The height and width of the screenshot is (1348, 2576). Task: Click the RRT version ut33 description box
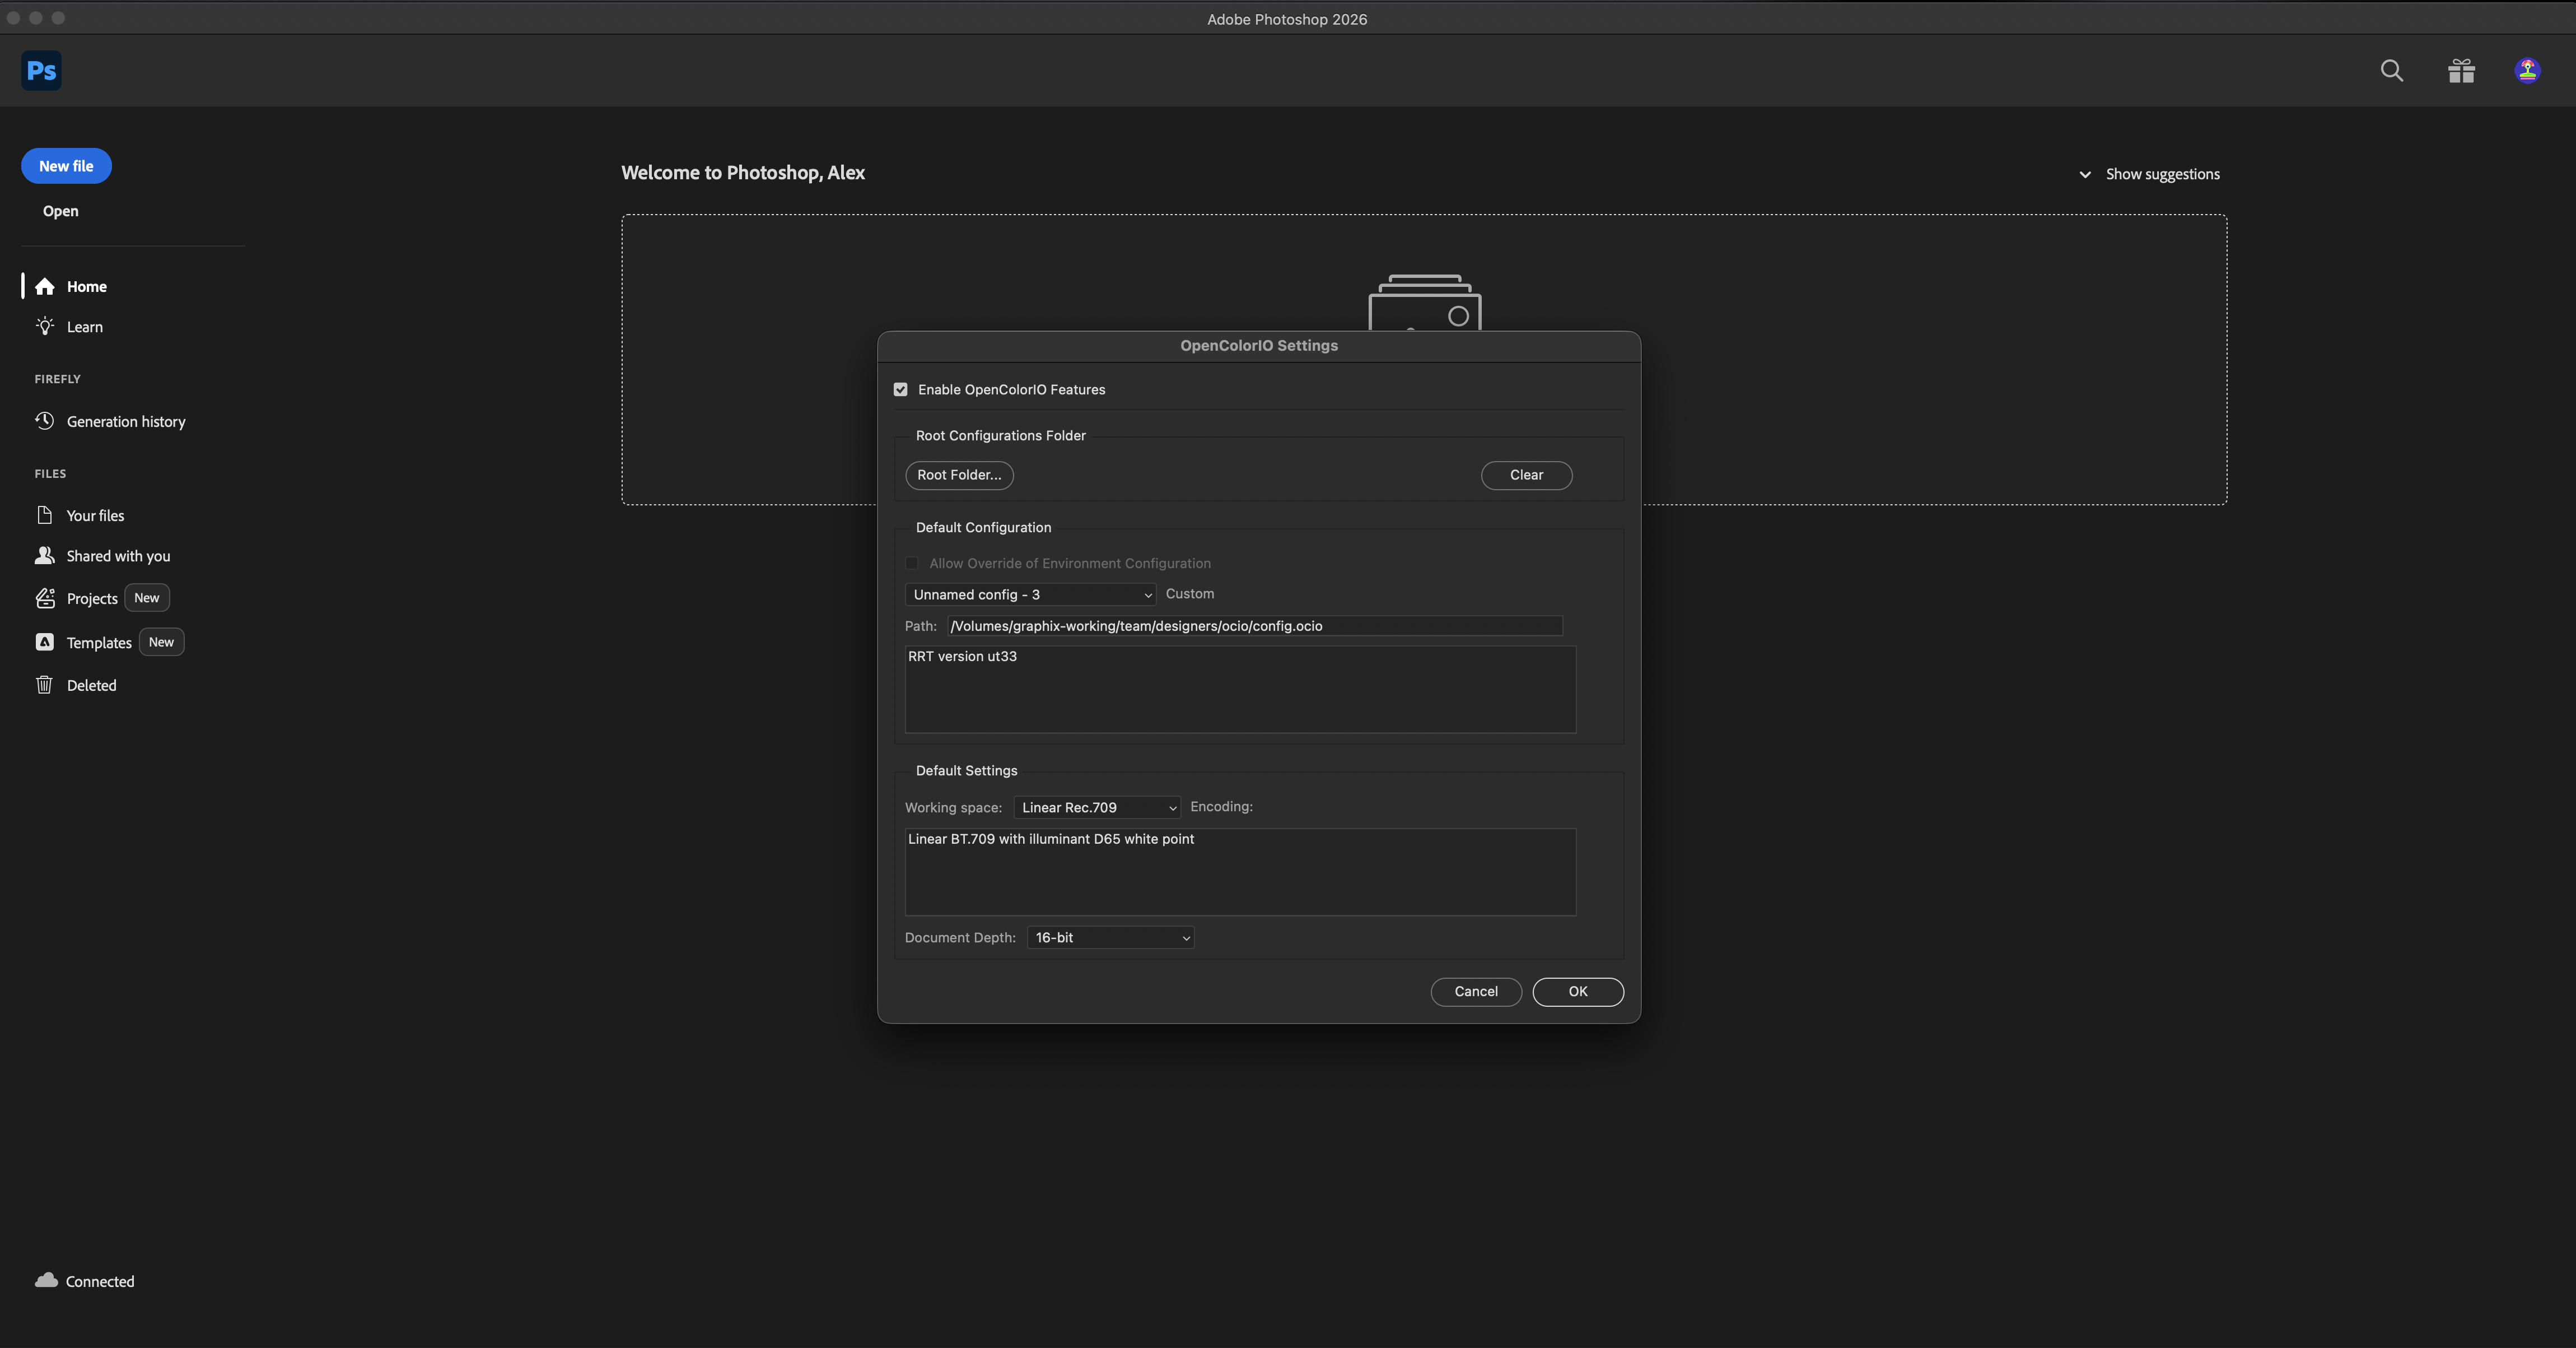1240,690
